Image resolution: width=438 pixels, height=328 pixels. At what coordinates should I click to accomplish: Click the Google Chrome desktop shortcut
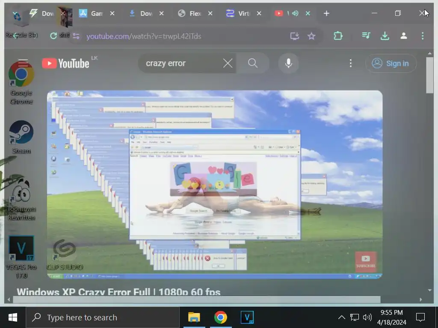[x=21, y=83]
